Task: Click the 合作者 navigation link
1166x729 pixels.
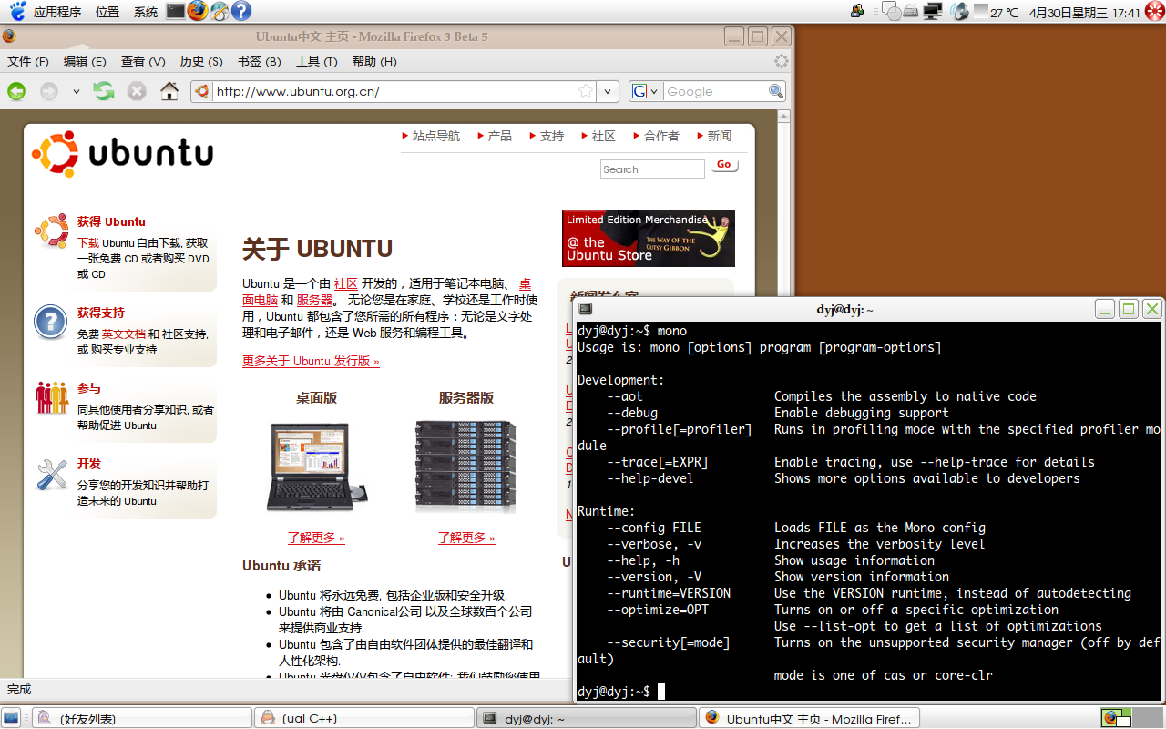Action: (661, 136)
